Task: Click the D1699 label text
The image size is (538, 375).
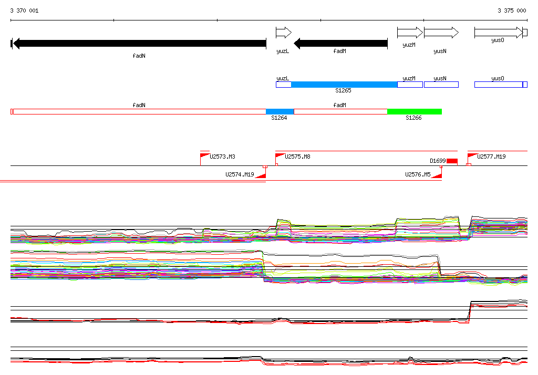Action: [x=438, y=161]
